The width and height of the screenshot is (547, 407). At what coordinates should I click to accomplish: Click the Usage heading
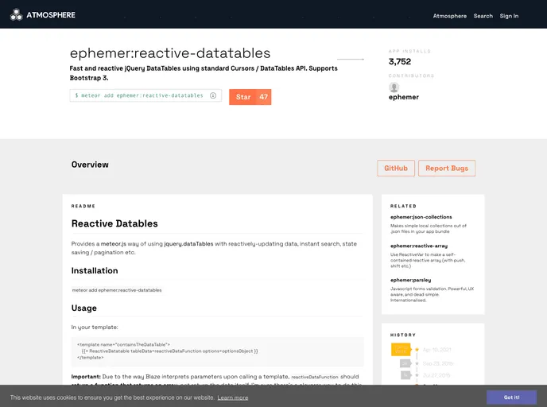[x=84, y=308]
